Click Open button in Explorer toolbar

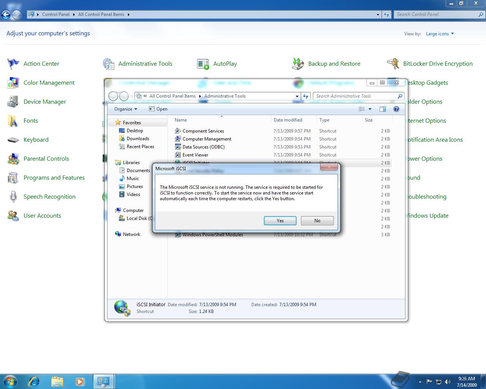(x=158, y=109)
